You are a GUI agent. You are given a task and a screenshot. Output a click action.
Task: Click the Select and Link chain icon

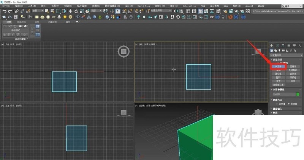point(17,11)
